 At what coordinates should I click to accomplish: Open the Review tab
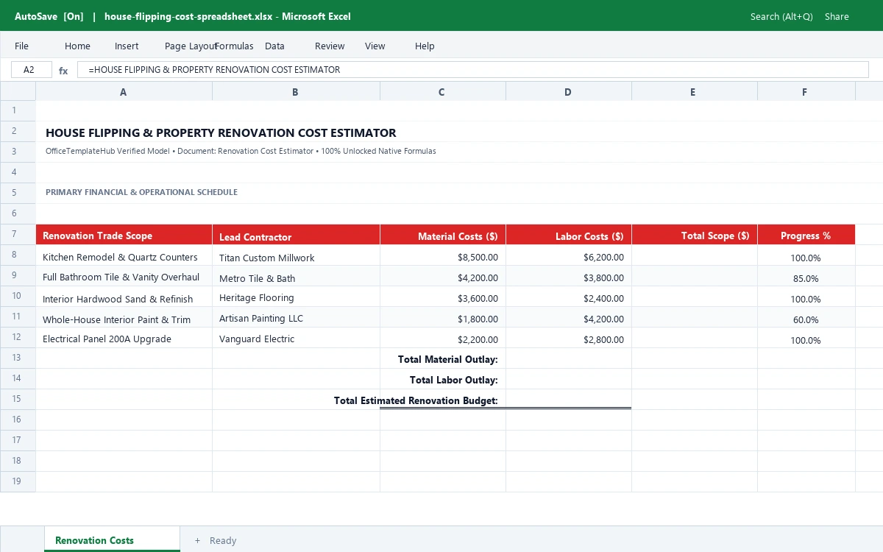(330, 46)
